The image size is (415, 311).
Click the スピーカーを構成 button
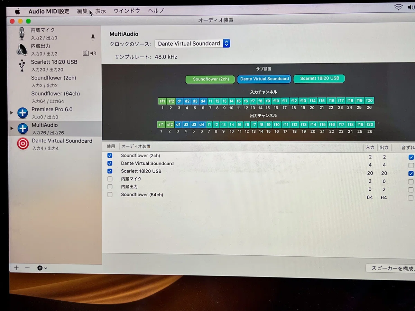pyautogui.click(x=390, y=268)
